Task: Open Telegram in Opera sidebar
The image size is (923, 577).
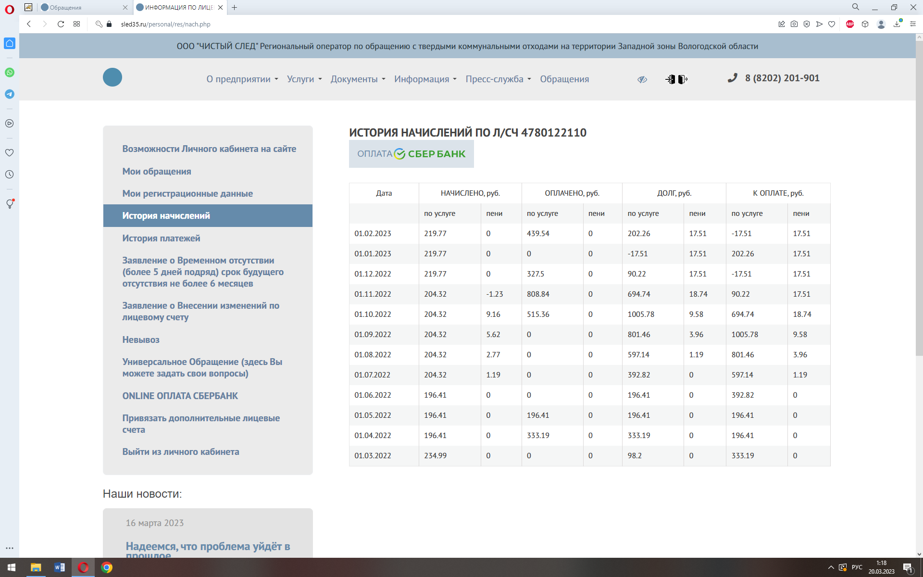Action: (10, 94)
